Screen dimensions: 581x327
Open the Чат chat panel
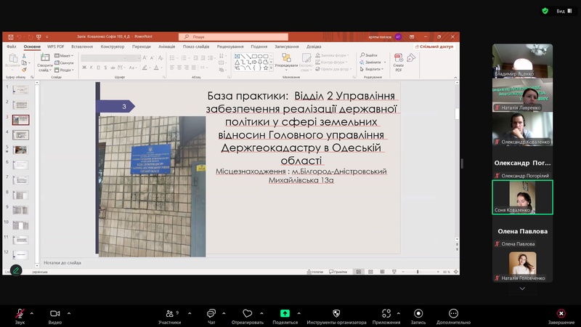(211, 313)
